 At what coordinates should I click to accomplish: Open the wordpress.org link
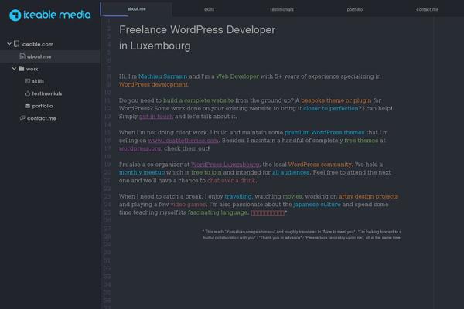[x=140, y=148]
